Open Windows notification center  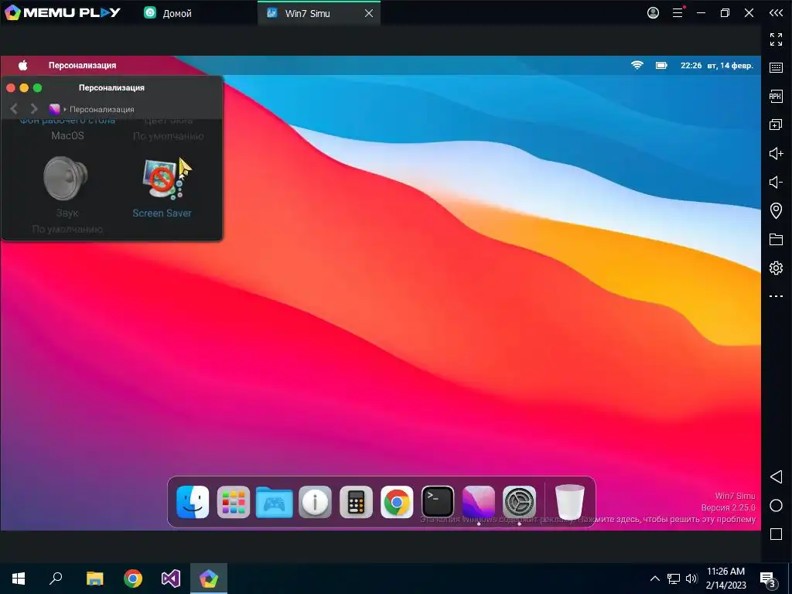pos(767,579)
